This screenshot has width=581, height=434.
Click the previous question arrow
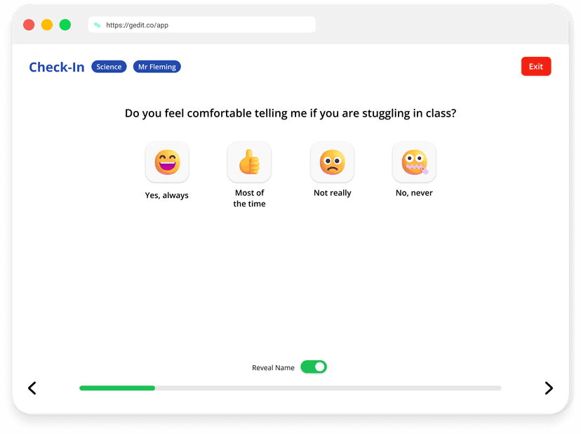coord(32,388)
